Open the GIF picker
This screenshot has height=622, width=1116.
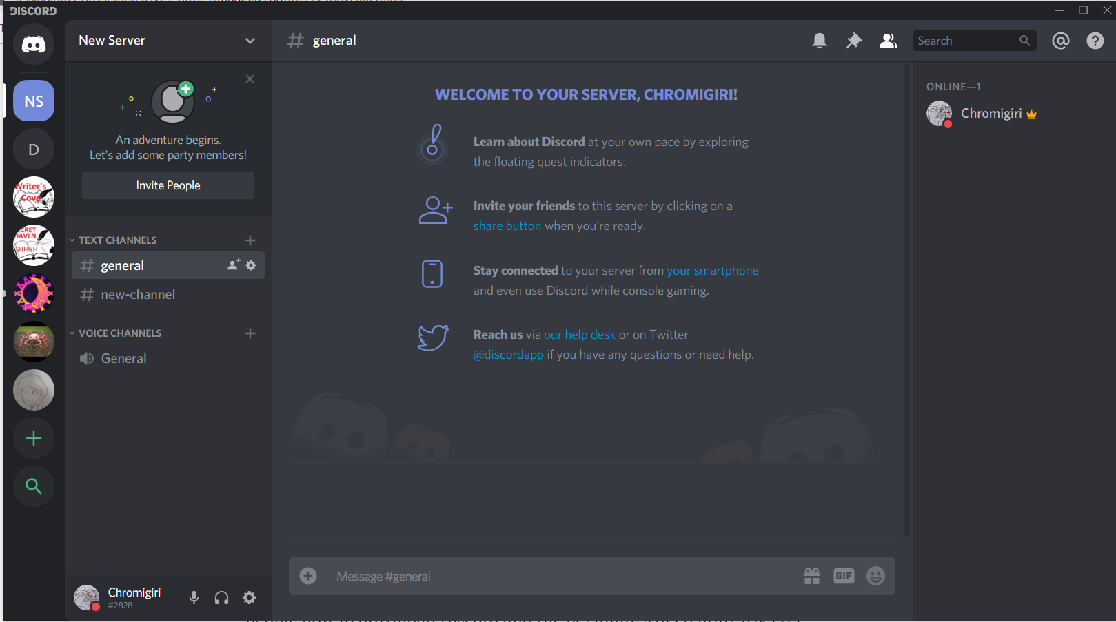(x=844, y=576)
